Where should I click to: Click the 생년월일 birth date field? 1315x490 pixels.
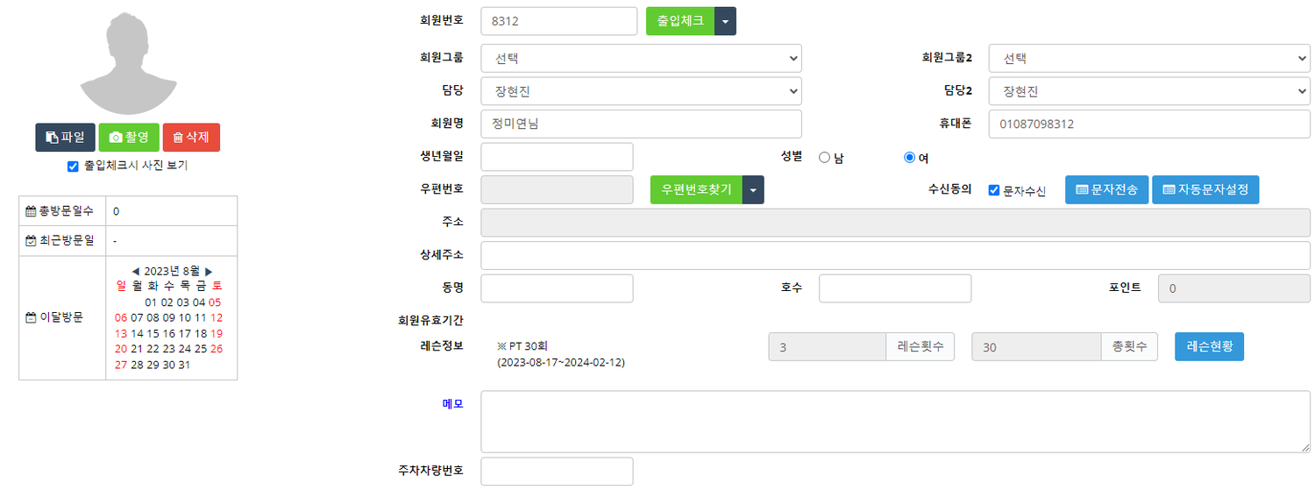pos(557,157)
